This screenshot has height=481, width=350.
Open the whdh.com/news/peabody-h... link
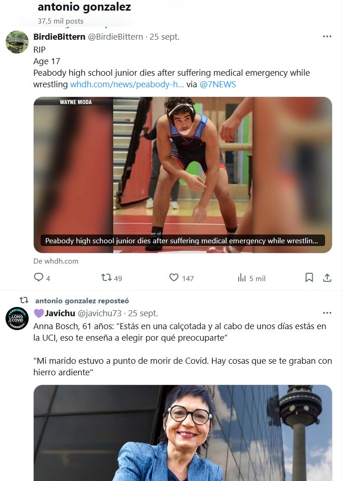pos(127,84)
